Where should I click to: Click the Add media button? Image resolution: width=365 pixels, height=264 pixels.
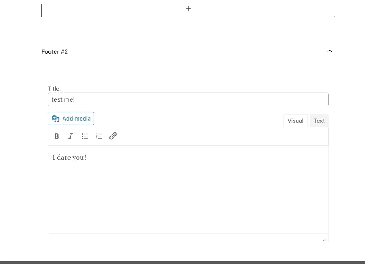71,118
